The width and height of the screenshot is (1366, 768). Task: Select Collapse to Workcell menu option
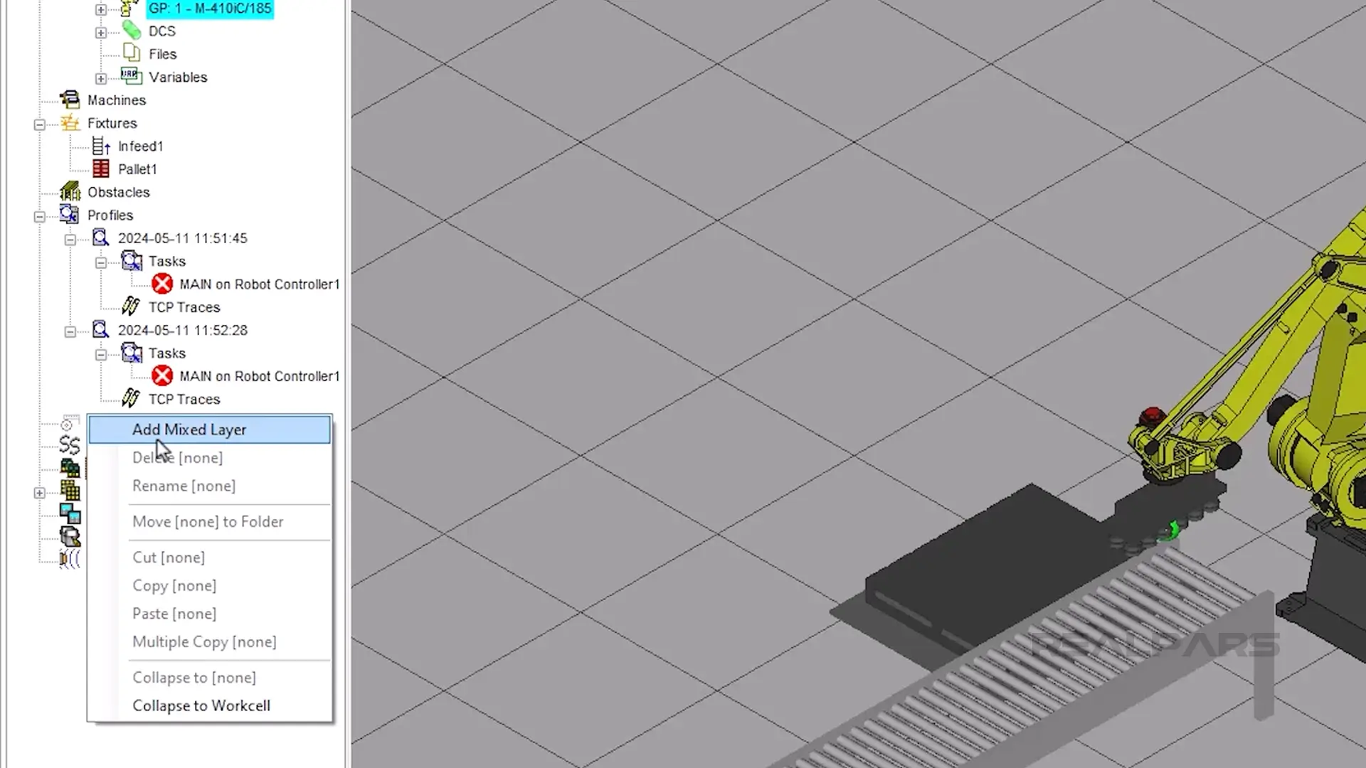tap(201, 705)
